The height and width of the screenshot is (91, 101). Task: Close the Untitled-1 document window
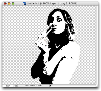[5, 4]
